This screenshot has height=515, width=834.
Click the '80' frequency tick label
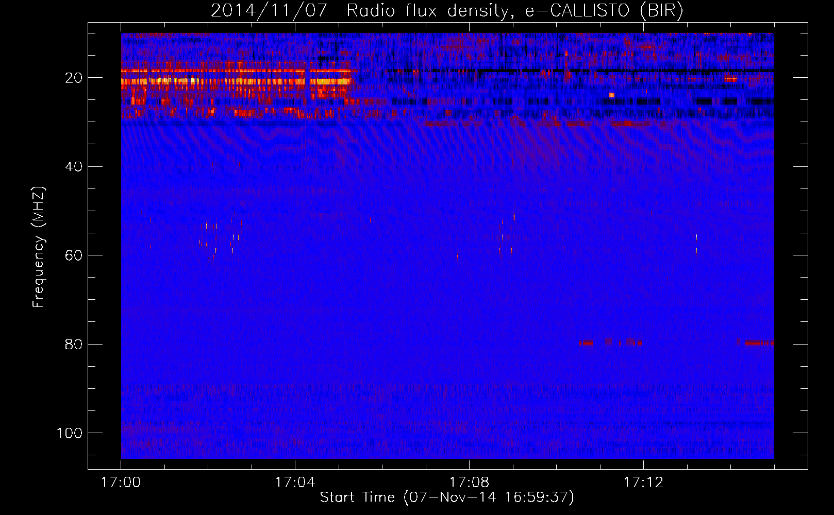click(x=74, y=344)
